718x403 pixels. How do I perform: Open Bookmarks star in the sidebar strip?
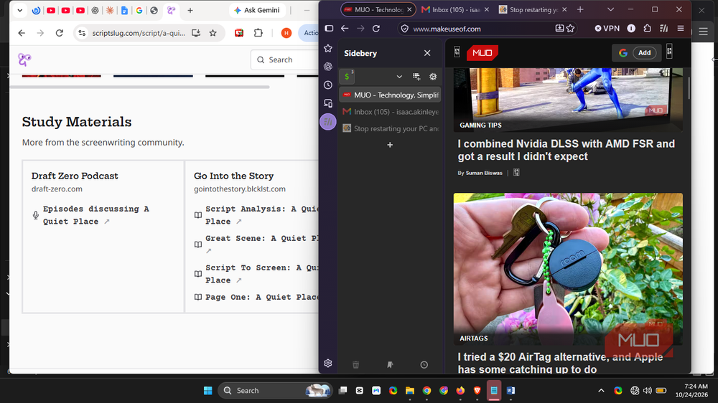tap(328, 49)
